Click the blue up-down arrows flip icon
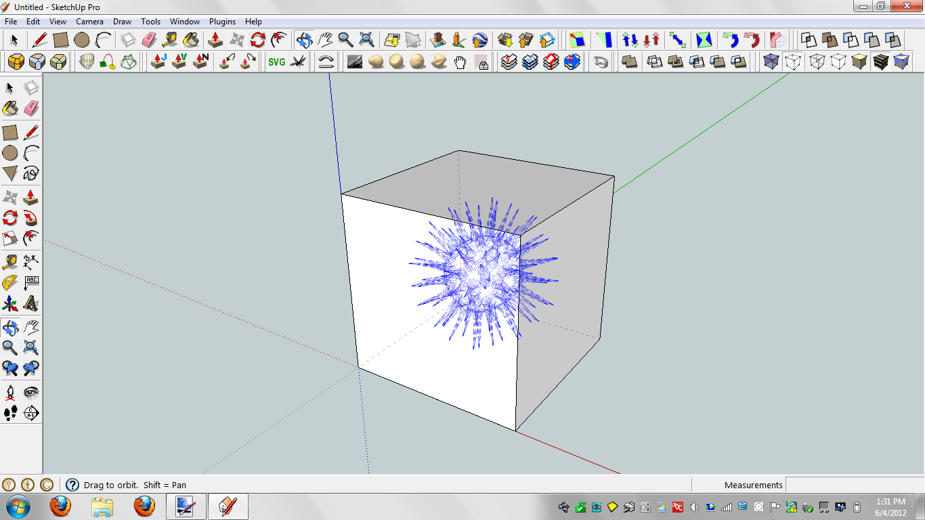The image size is (925, 520). click(630, 39)
